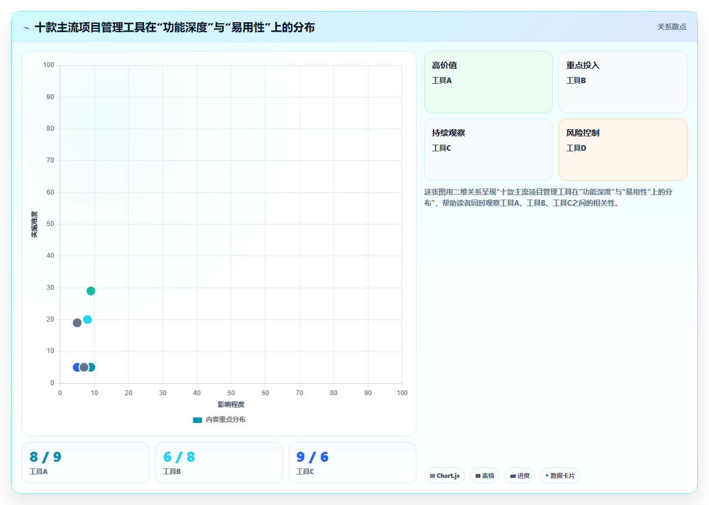Select the cyan scatter point near 20
The height and width of the screenshot is (505, 709).
(88, 320)
